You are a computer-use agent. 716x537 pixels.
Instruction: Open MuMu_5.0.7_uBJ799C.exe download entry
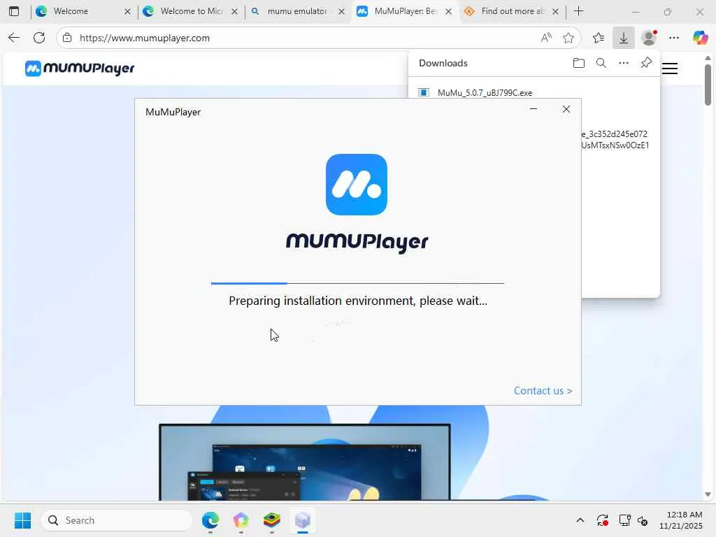click(x=485, y=93)
